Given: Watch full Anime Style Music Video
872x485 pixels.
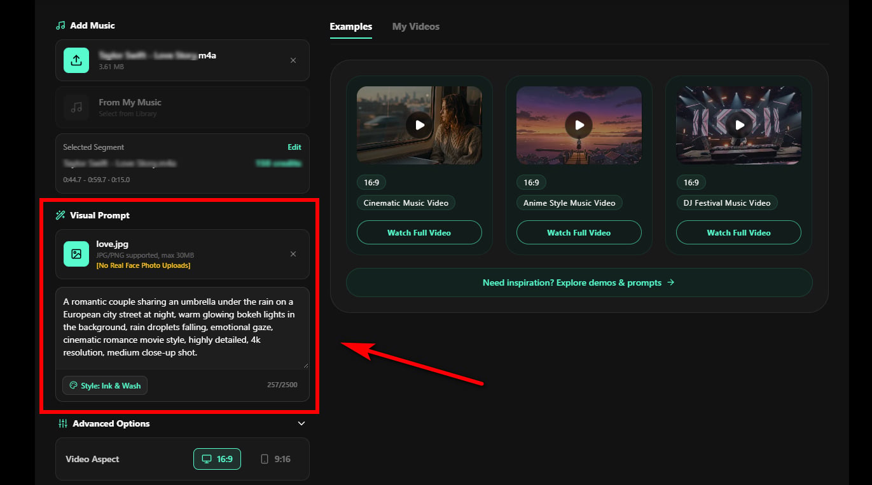Looking at the screenshot, I should 579,232.
